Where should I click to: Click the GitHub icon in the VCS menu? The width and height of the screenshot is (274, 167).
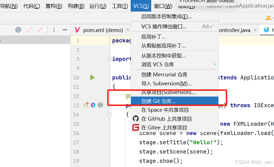click(136, 119)
